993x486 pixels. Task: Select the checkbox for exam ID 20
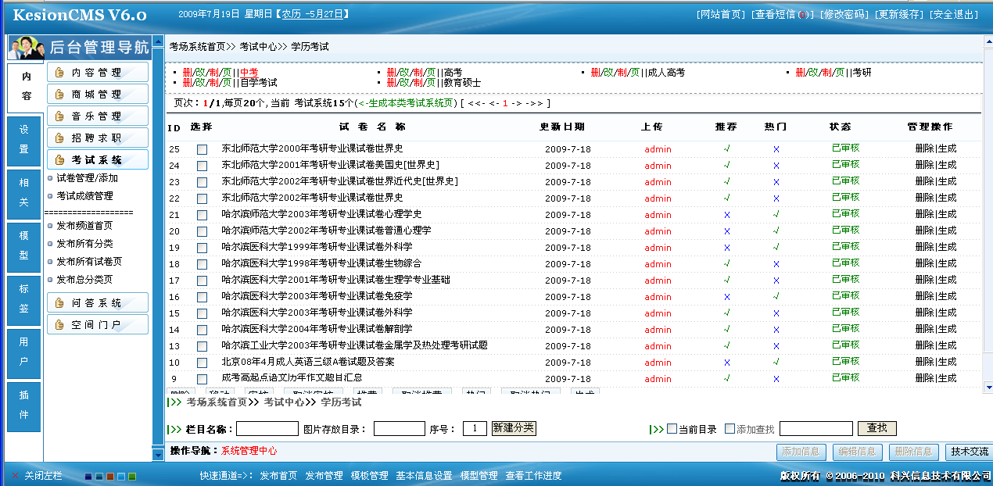[202, 231]
